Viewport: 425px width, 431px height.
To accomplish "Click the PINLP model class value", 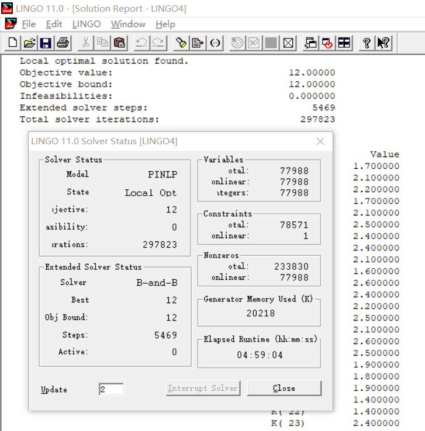I will point(163,174).
